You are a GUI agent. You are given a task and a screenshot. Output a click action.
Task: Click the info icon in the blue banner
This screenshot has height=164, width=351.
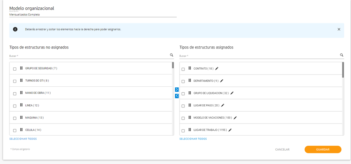pos(15,29)
